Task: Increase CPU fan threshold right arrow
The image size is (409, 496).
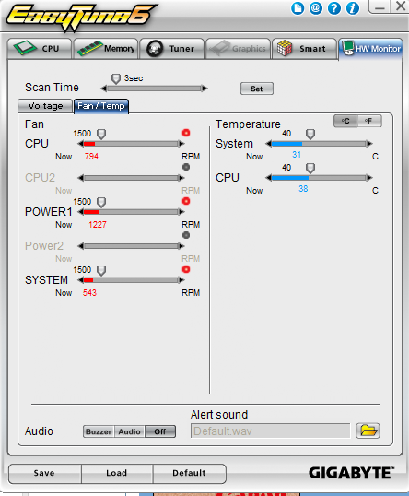Action: (181, 144)
